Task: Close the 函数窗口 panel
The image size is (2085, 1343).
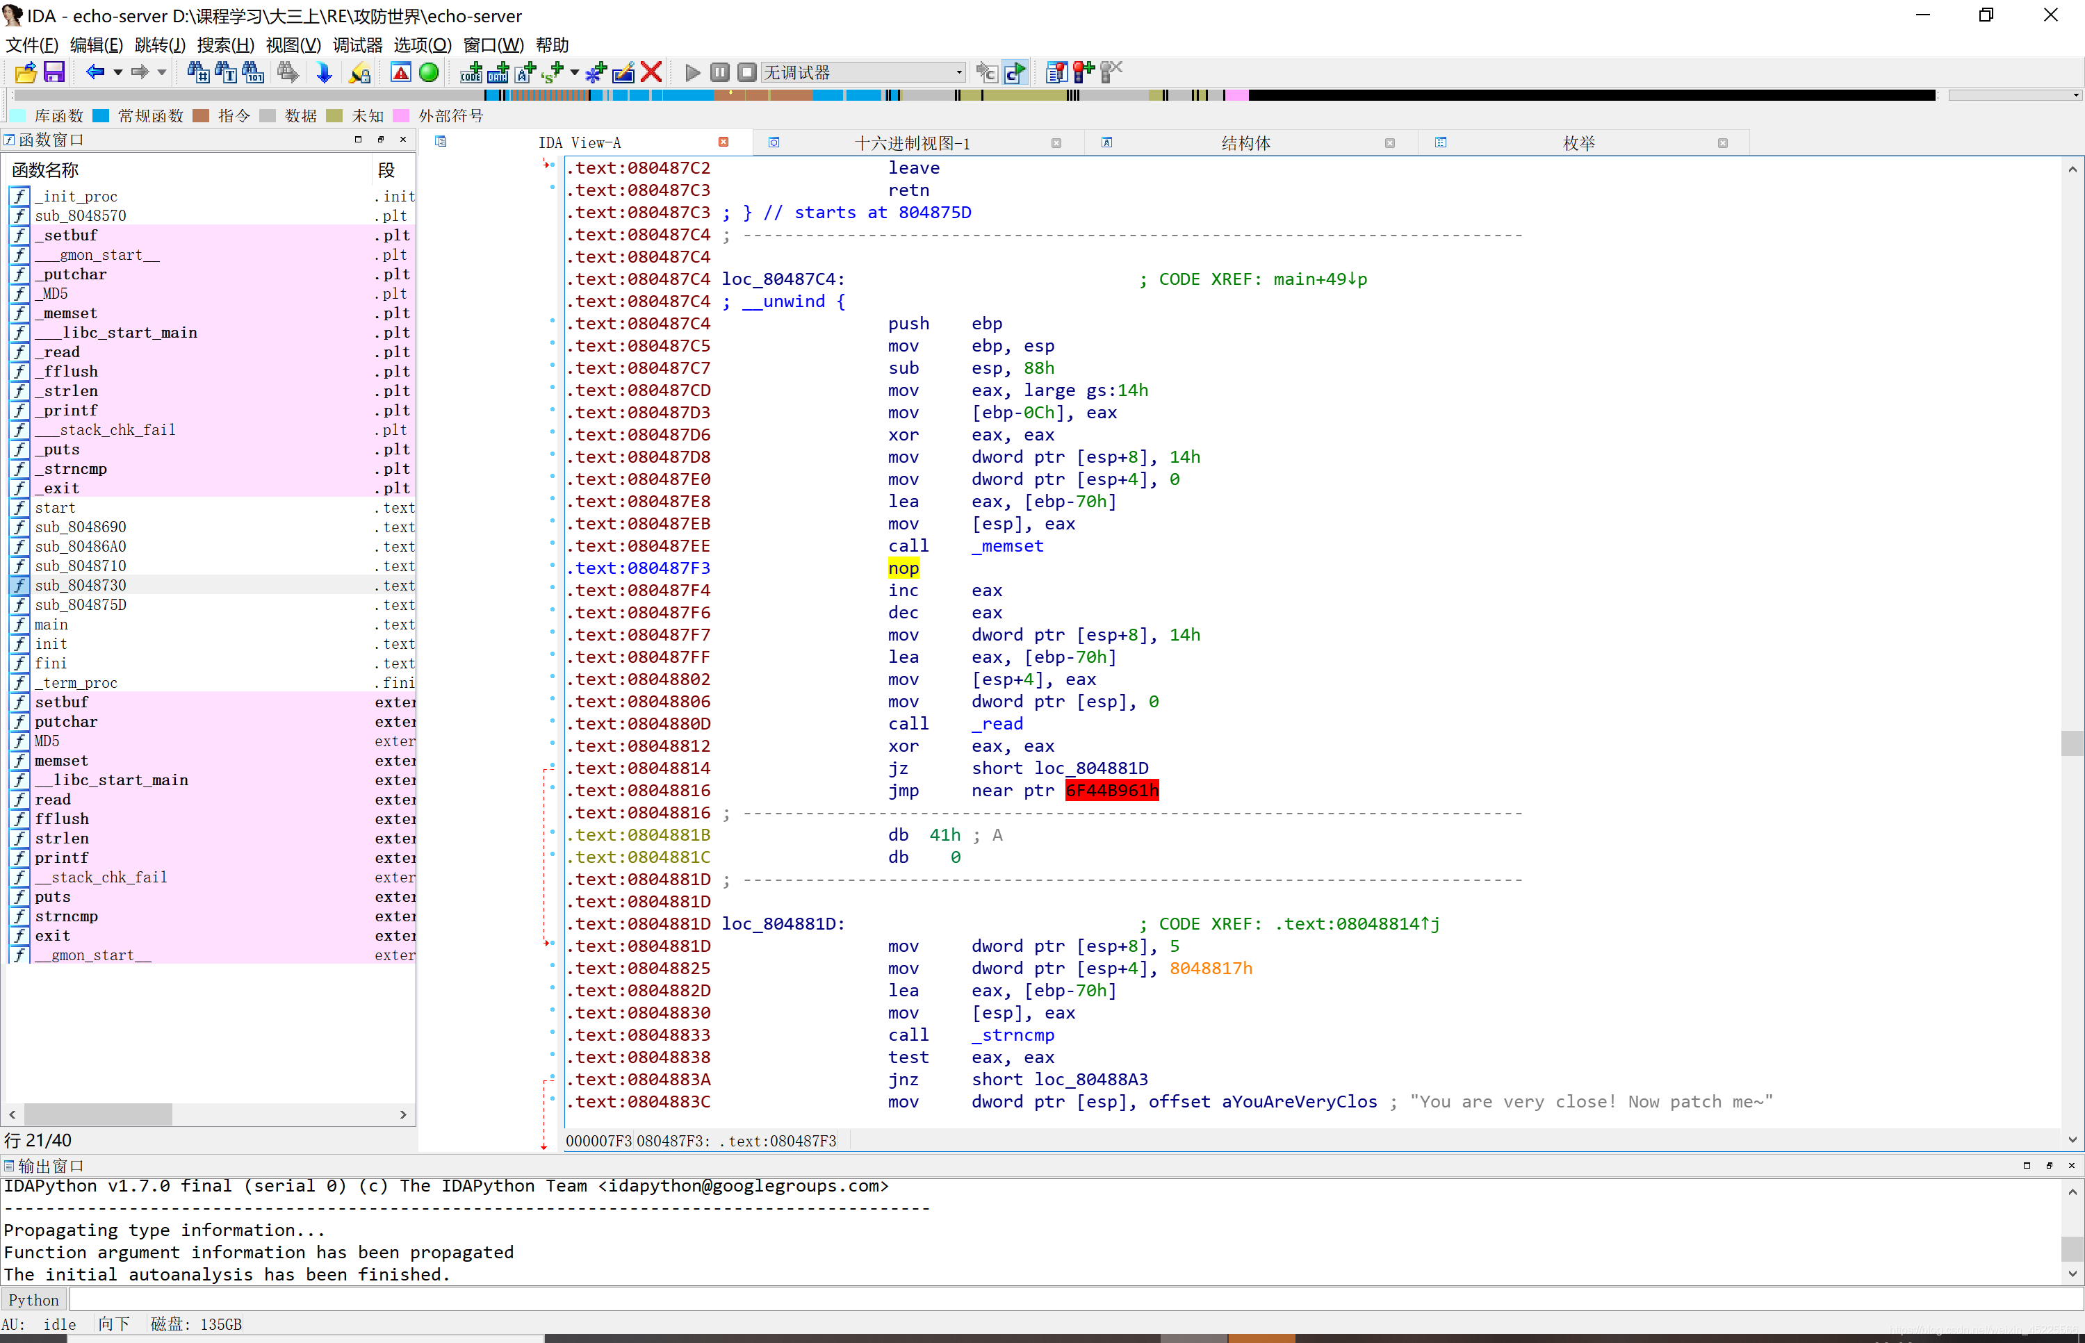Action: (x=402, y=140)
